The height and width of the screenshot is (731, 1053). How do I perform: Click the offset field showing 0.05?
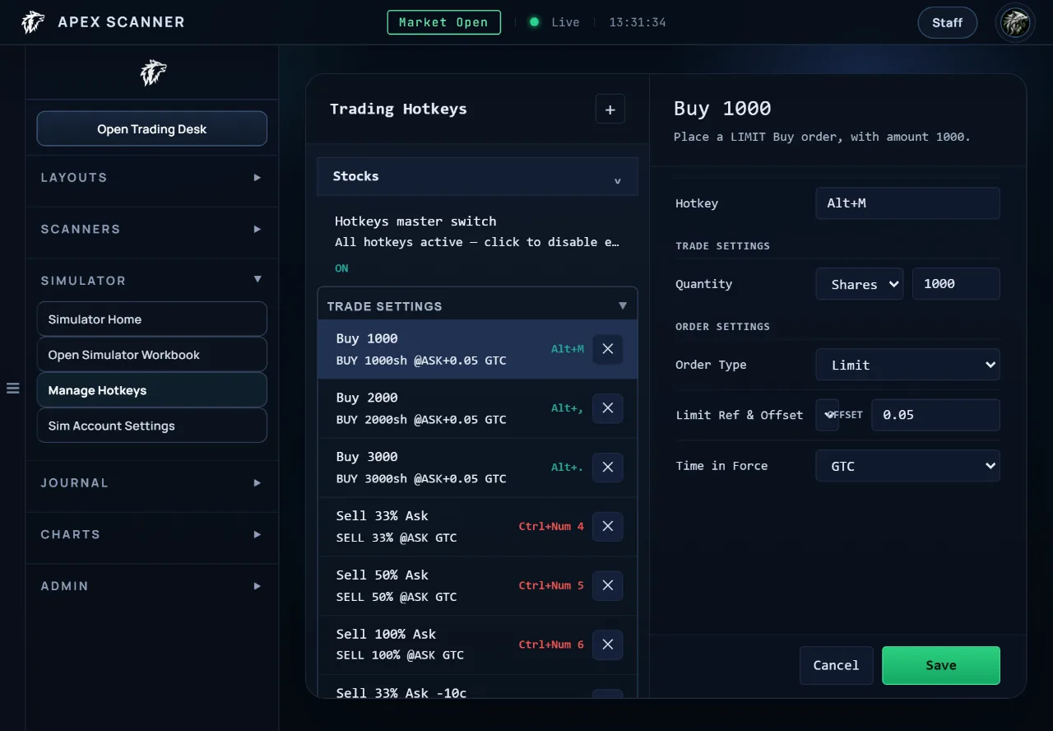(x=936, y=415)
